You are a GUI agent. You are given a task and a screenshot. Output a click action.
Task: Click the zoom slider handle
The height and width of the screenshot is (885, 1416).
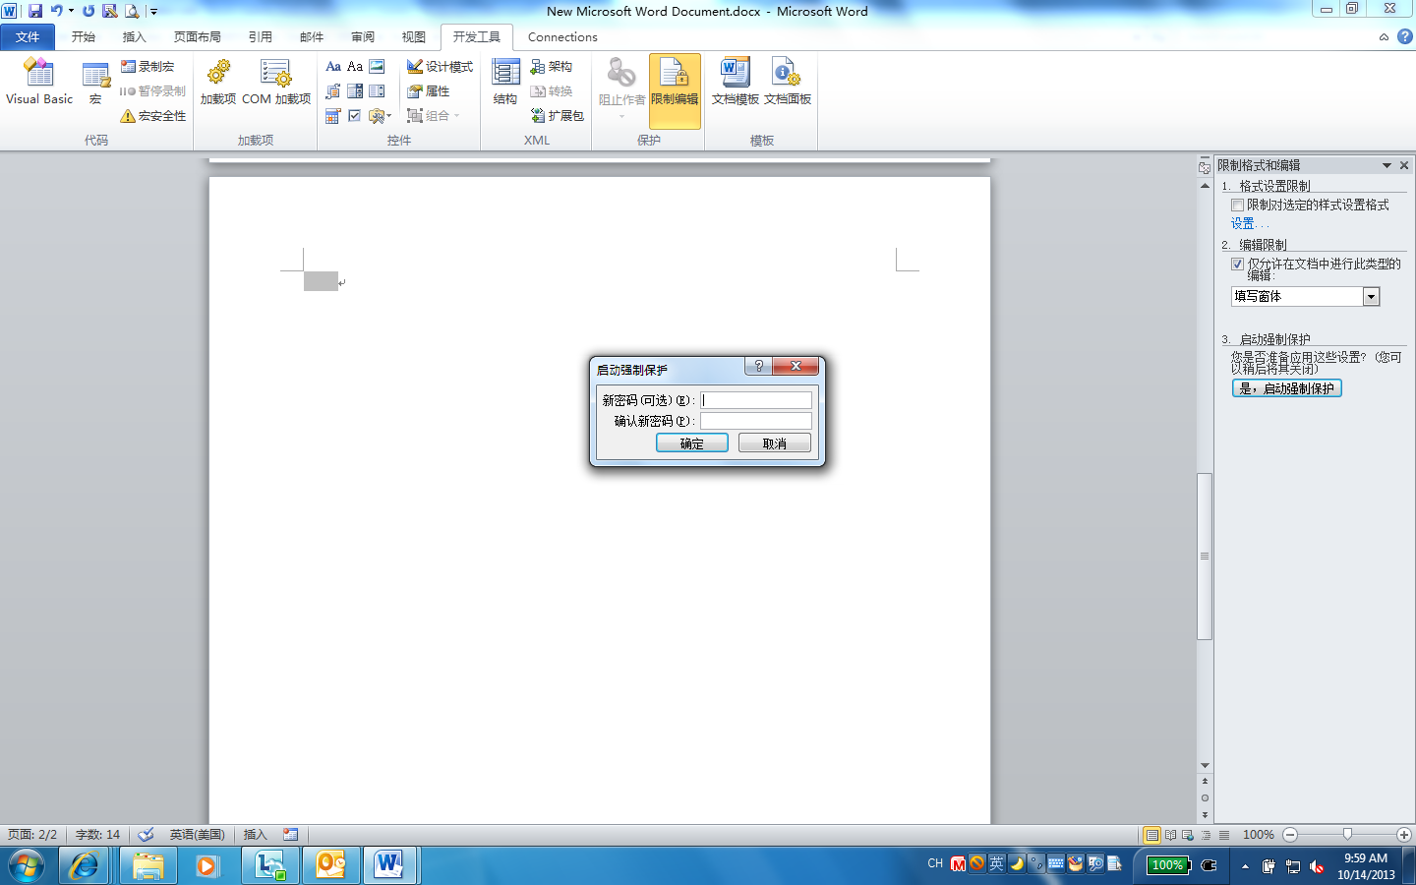tap(1347, 834)
